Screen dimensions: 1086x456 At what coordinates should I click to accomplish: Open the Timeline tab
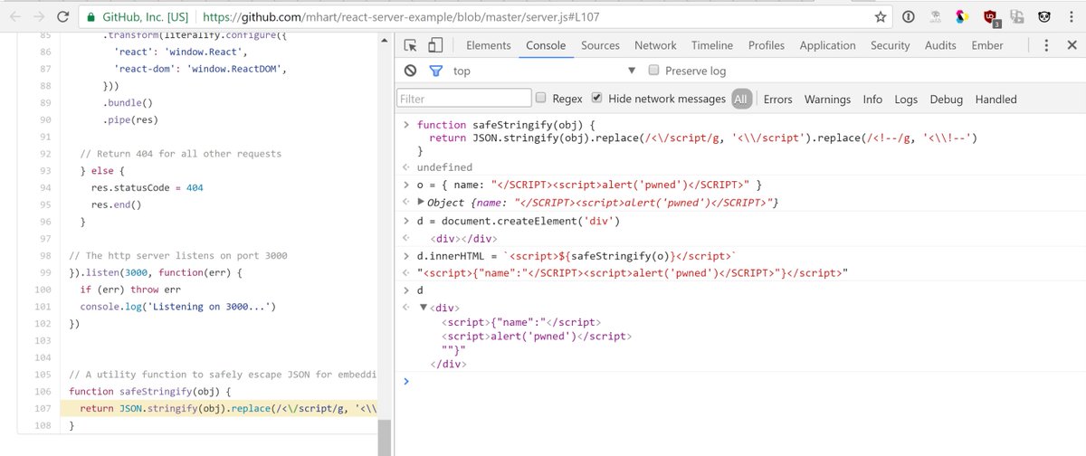click(712, 45)
